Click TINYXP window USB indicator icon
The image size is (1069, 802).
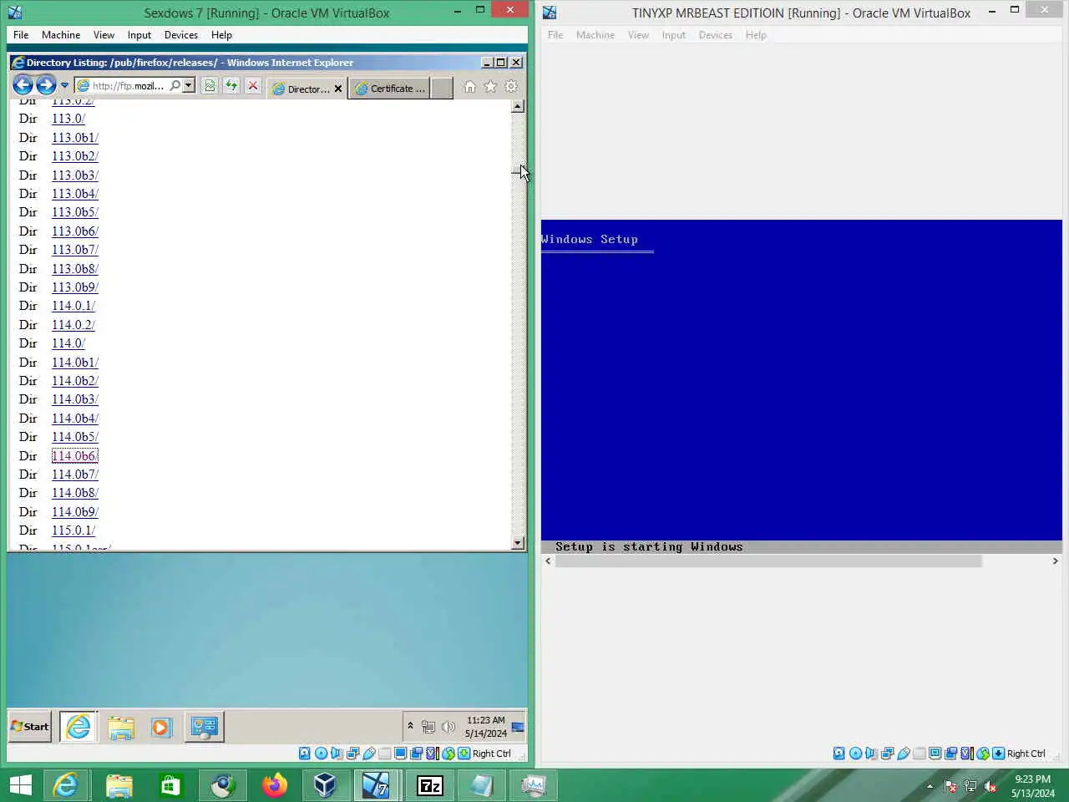pos(903,754)
